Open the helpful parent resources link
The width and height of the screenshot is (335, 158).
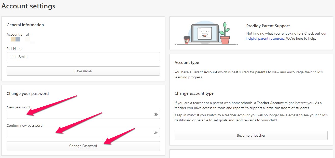[265, 38]
